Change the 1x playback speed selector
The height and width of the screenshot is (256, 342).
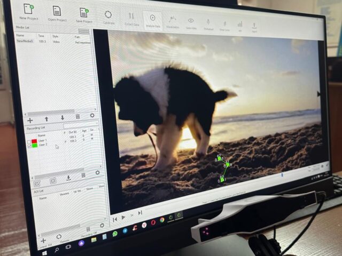[131, 215]
